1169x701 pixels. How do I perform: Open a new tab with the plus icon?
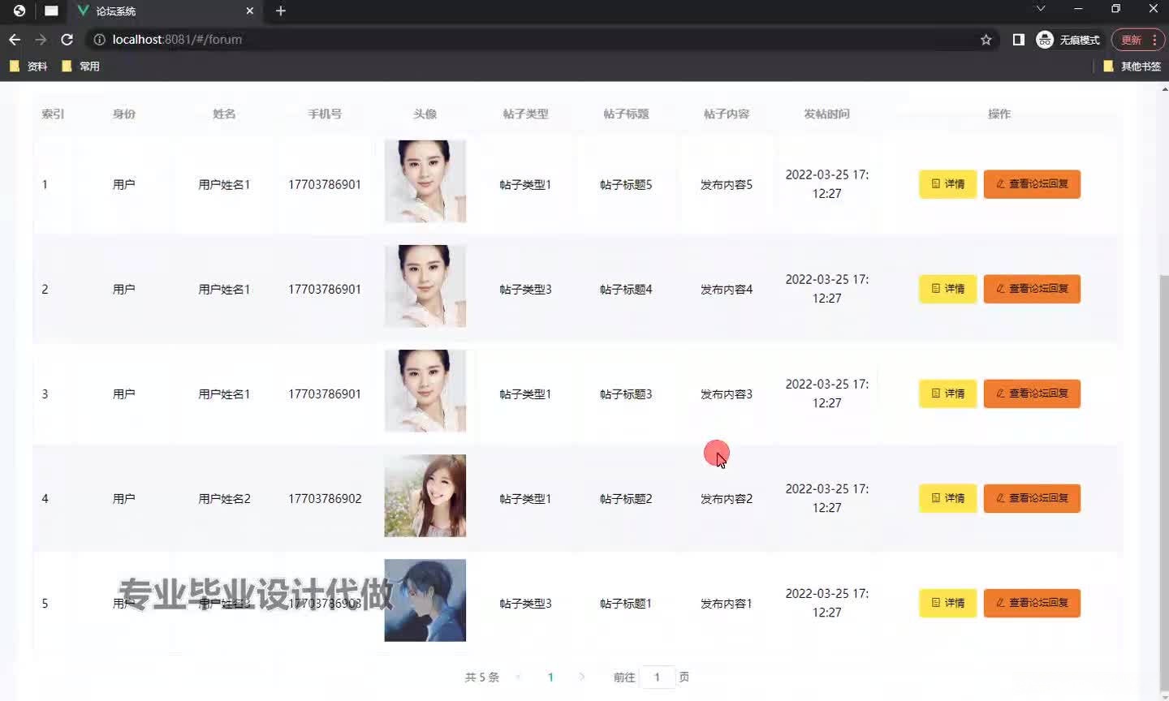pyautogui.click(x=280, y=11)
